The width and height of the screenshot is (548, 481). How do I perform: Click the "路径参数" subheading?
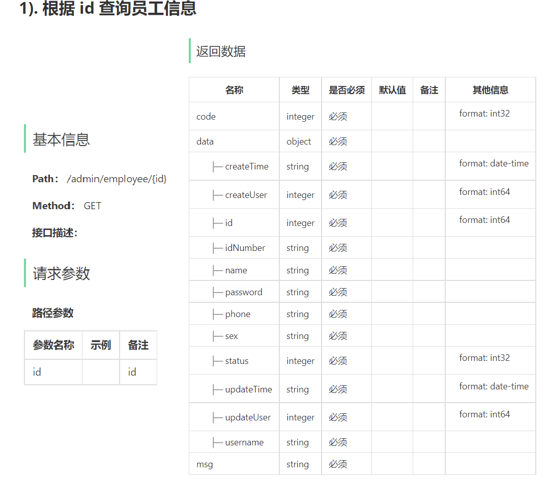click(53, 313)
